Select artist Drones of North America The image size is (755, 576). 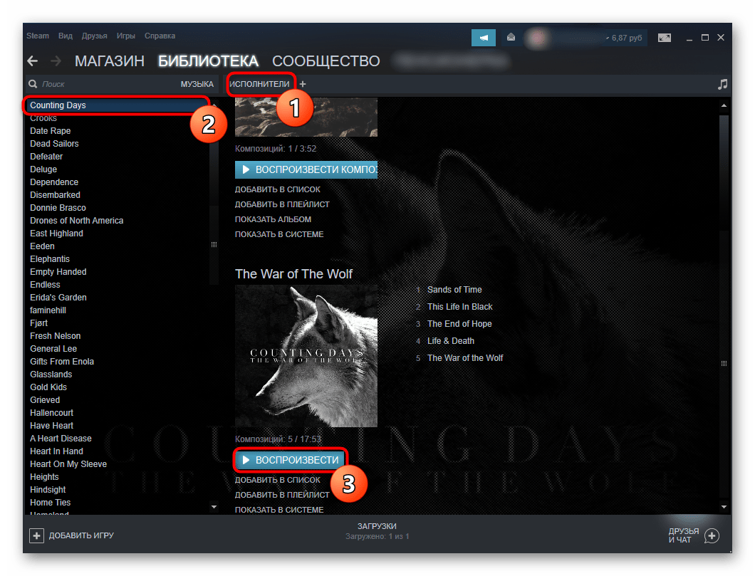(76, 221)
